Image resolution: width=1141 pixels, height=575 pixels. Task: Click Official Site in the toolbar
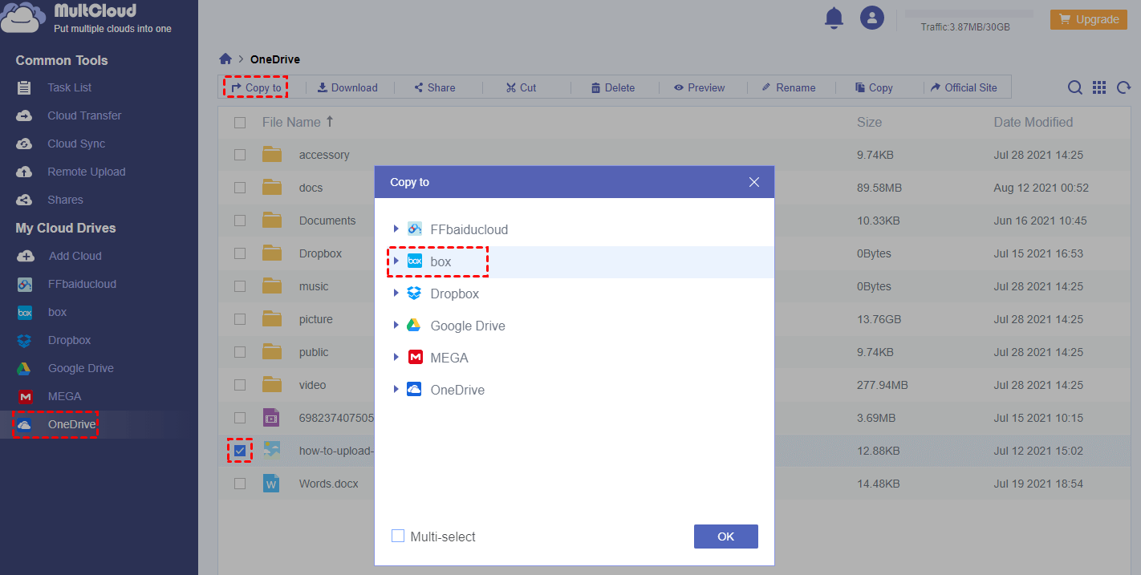click(x=964, y=87)
